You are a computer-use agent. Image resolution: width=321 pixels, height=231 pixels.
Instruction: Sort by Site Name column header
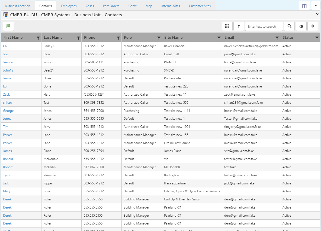(x=174, y=38)
